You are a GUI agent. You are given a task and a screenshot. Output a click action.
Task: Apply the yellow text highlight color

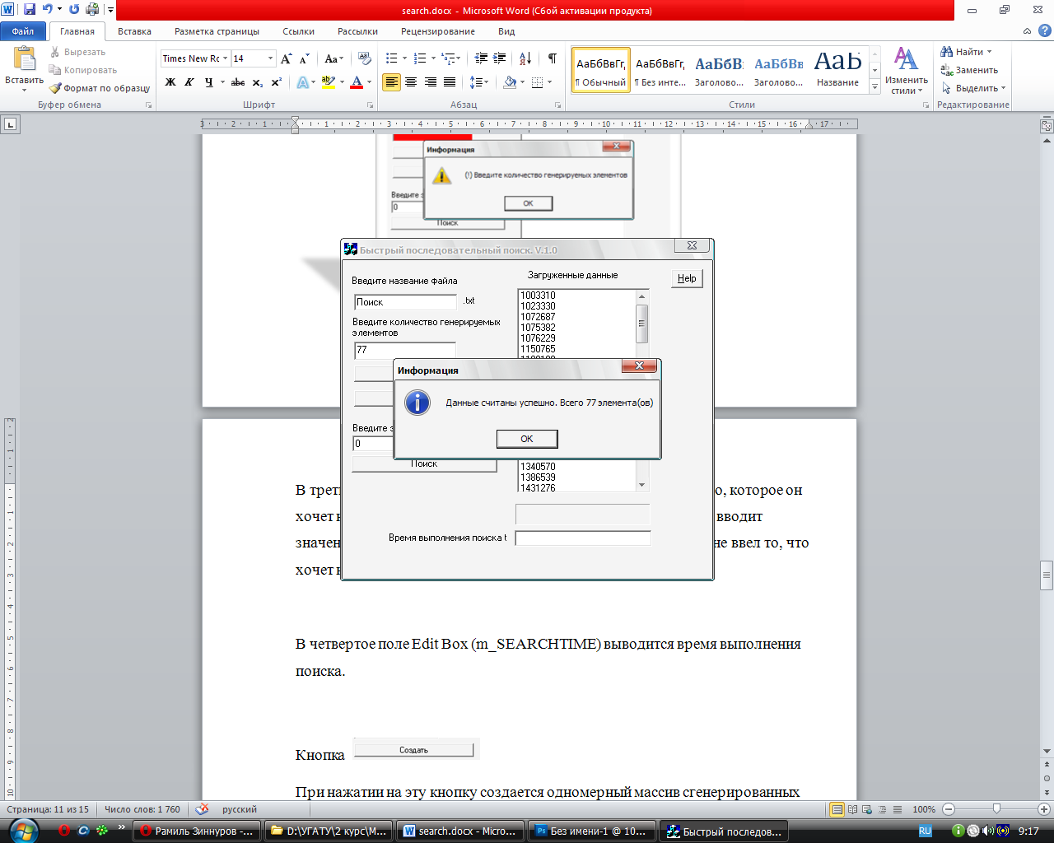[x=328, y=82]
